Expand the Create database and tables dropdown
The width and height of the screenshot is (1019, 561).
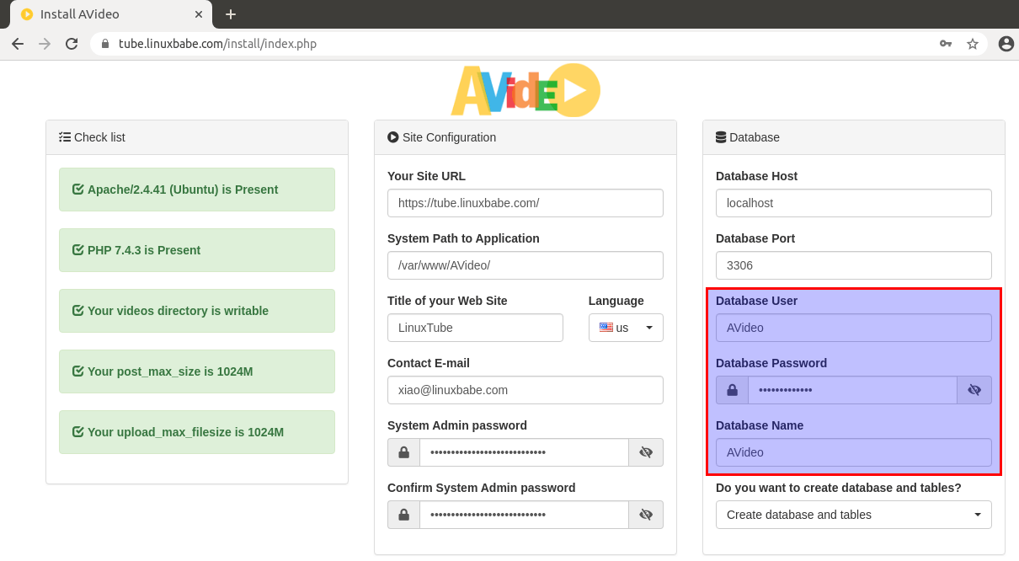[x=853, y=515]
